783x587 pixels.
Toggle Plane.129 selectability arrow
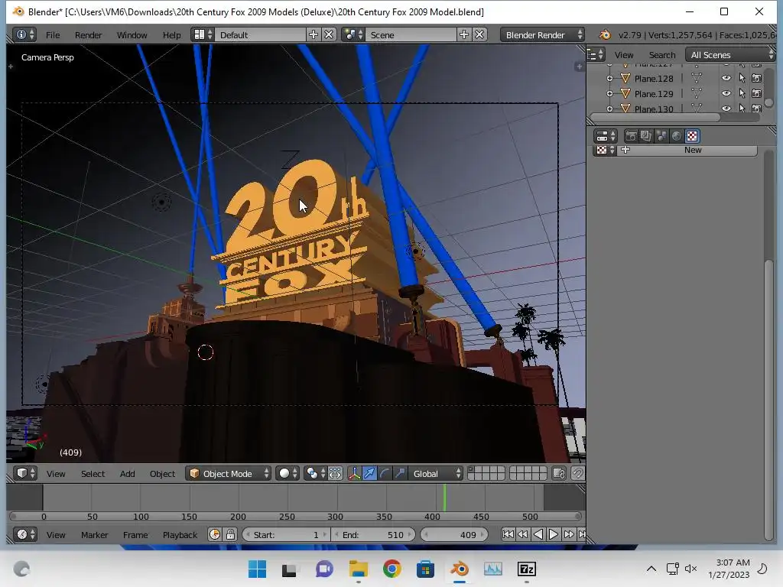coord(742,94)
